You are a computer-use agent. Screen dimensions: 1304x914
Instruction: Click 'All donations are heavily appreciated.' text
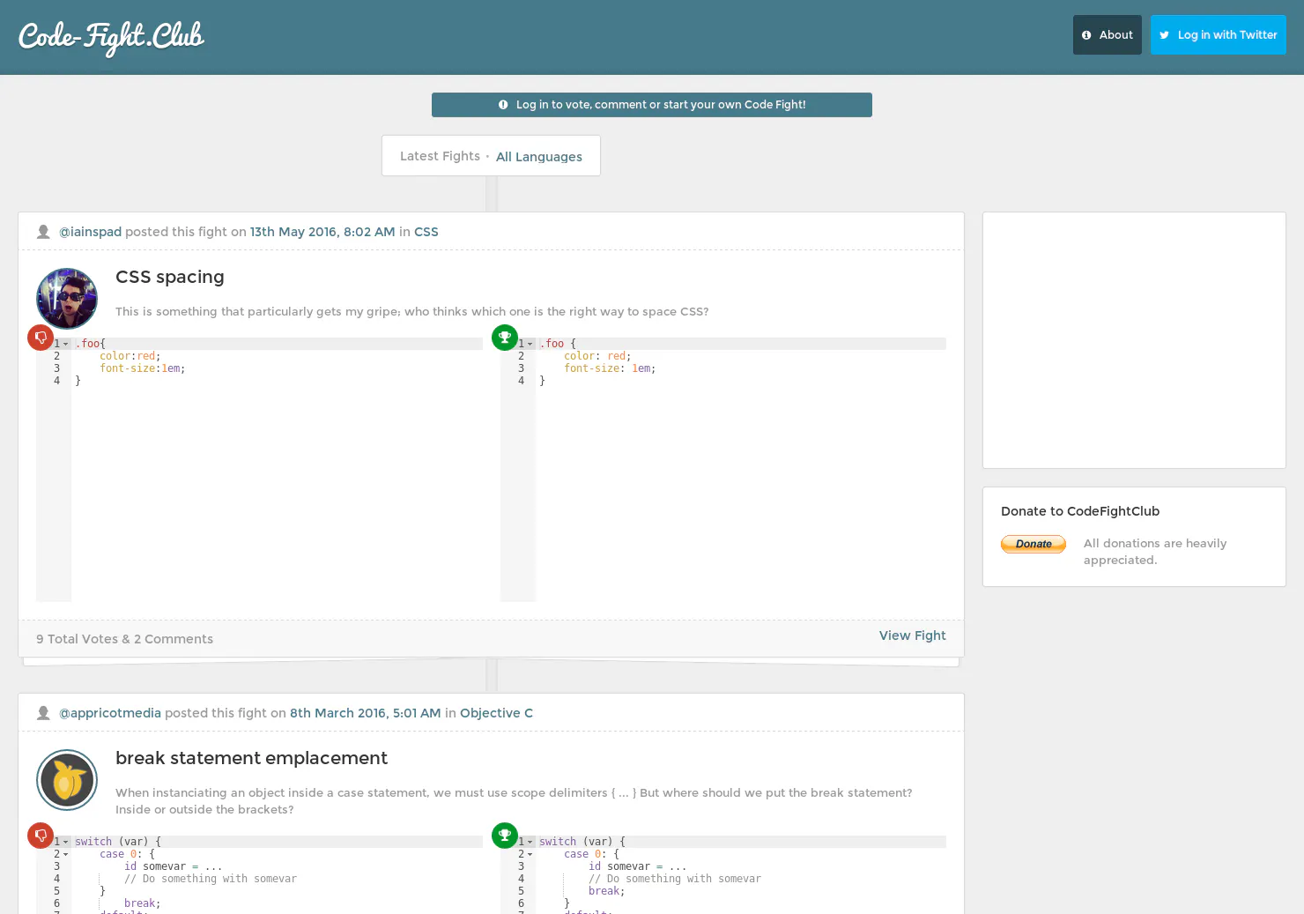point(1155,552)
